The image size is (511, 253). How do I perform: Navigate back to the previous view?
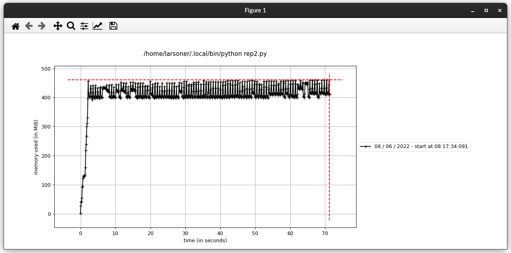point(28,26)
